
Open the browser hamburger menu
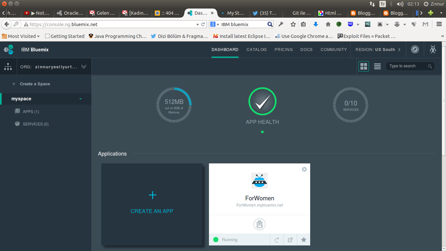point(439,24)
